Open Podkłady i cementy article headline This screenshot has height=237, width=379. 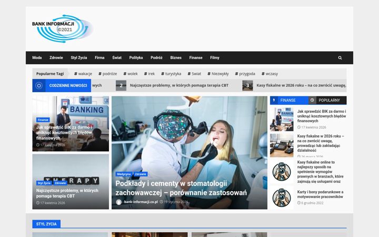point(181,188)
